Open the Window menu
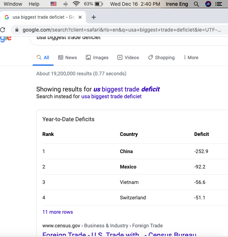 (13, 4)
